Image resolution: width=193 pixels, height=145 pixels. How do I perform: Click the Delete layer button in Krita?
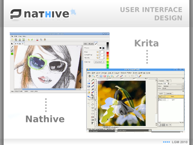163,125
